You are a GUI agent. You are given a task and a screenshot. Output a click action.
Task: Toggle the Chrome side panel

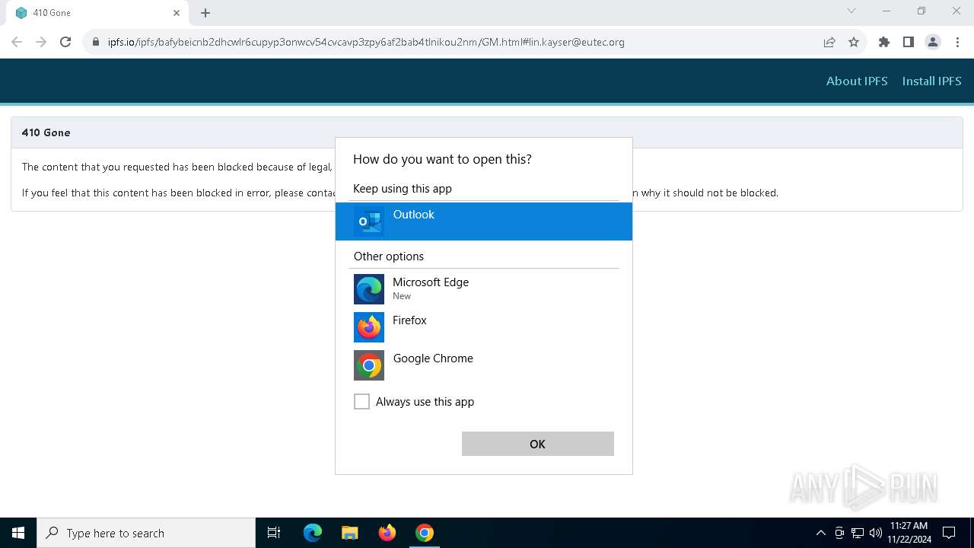(x=909, y=42)
